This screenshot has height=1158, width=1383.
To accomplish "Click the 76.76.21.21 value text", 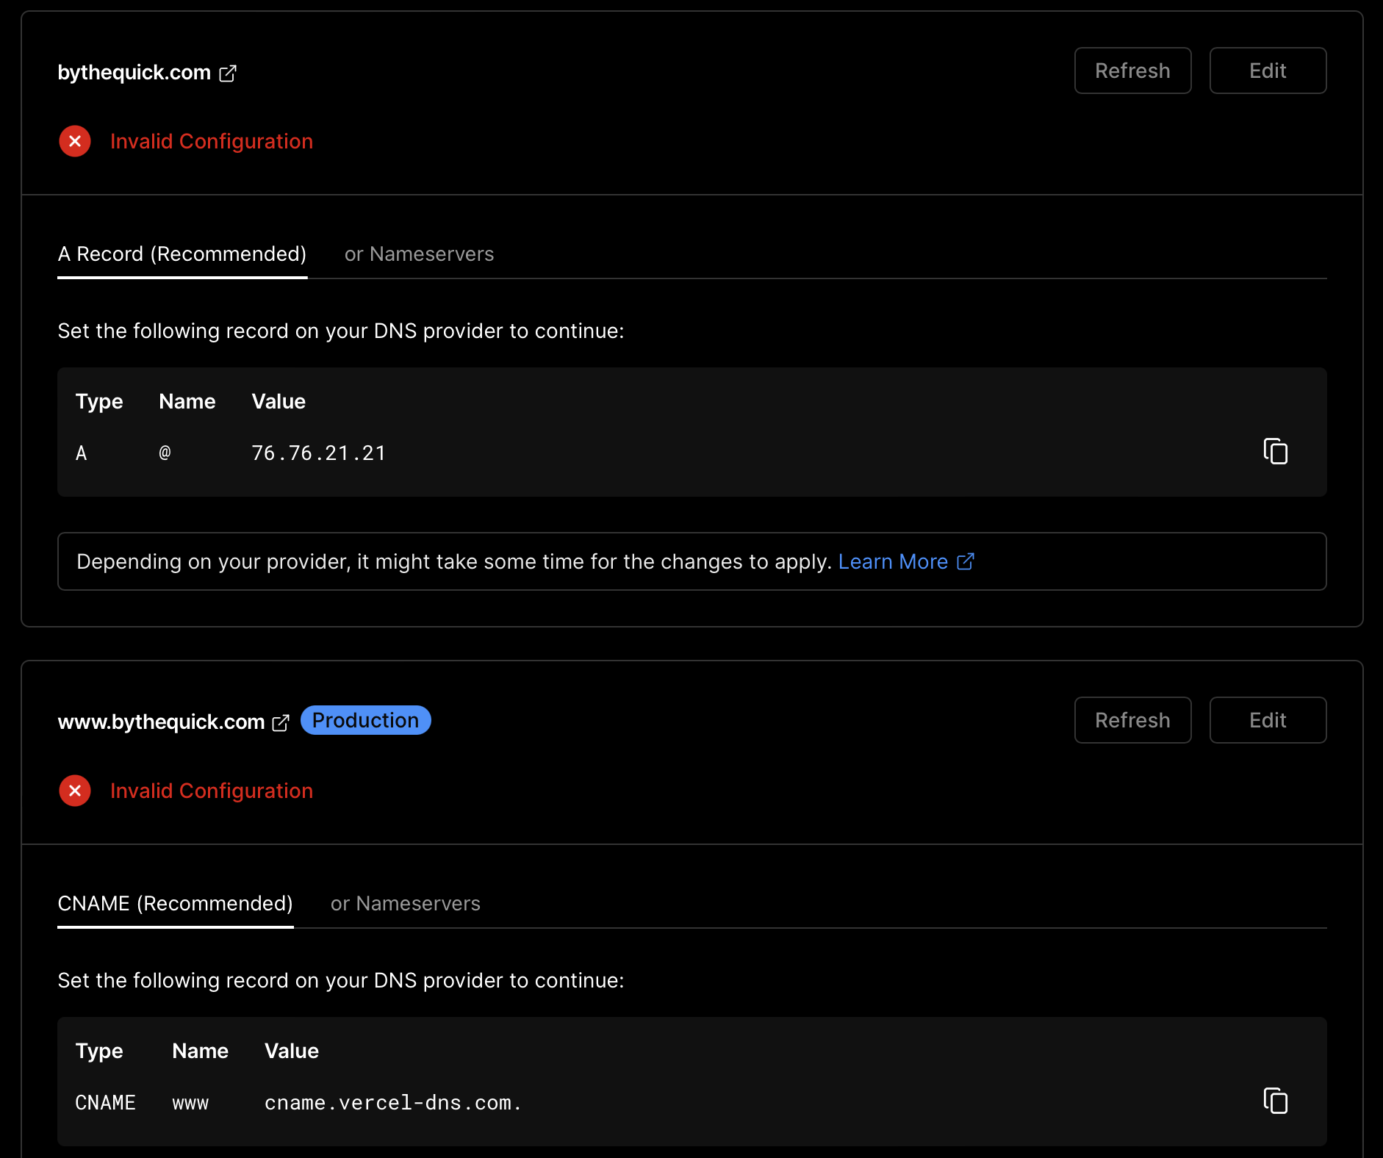I will point(318,453).
